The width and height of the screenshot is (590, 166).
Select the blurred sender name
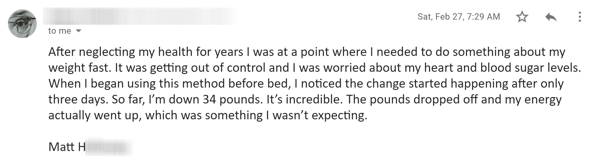coord(139,16)
